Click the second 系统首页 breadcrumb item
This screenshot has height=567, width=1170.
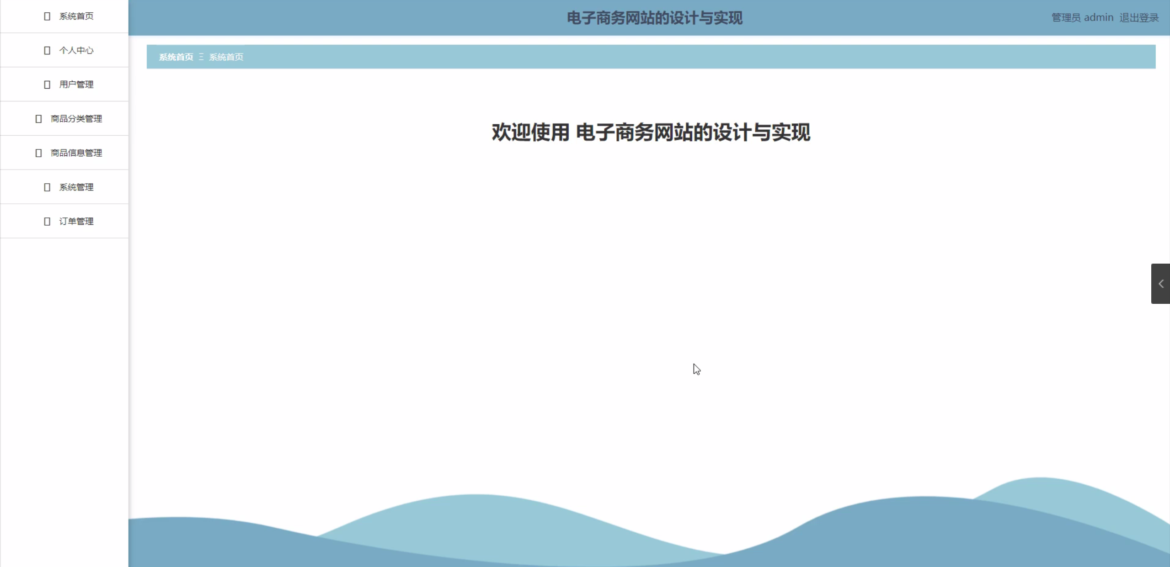(x=226, y=57)
